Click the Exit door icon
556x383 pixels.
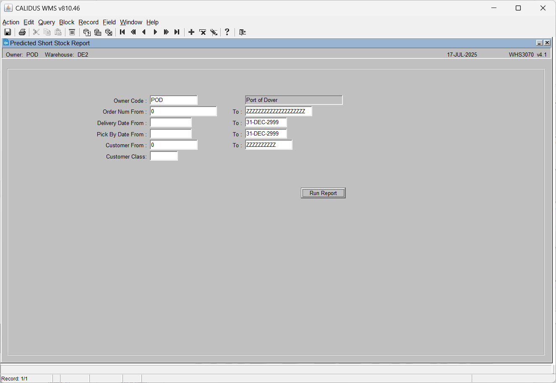(242, 32)
